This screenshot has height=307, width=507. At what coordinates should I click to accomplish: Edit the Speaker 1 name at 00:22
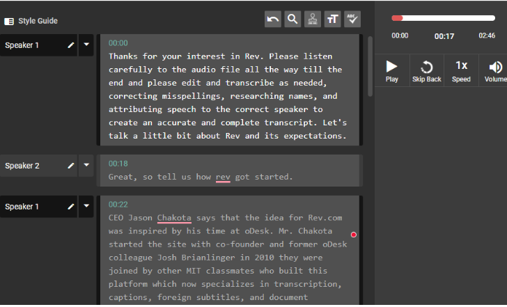(71, 207)
